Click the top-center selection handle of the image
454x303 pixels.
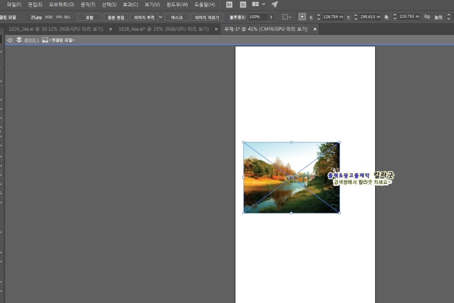291,142
